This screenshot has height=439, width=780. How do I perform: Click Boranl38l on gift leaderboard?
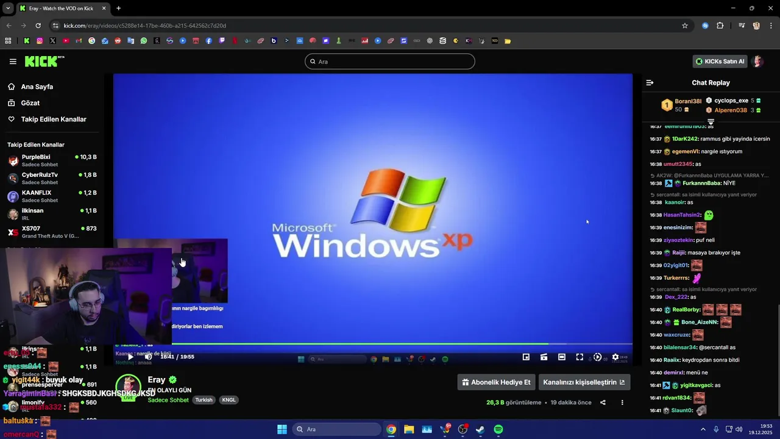pos(688,101)
